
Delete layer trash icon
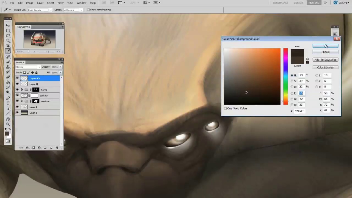57,148
